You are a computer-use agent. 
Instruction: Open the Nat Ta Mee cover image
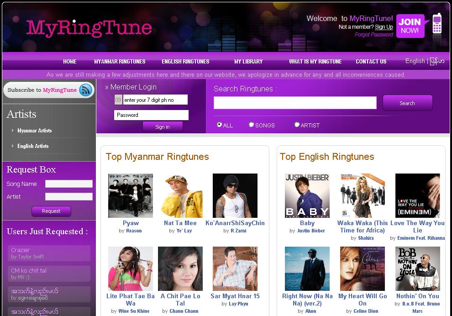pos(180,195)
